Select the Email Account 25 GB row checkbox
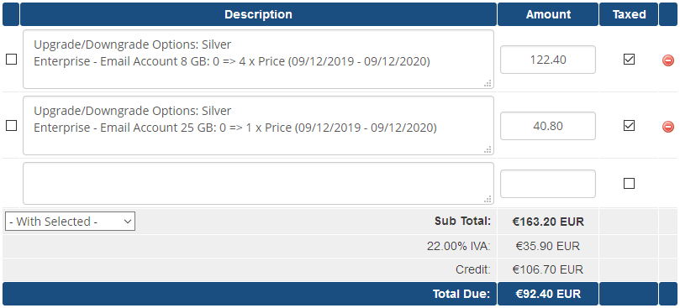 (11, 126)
